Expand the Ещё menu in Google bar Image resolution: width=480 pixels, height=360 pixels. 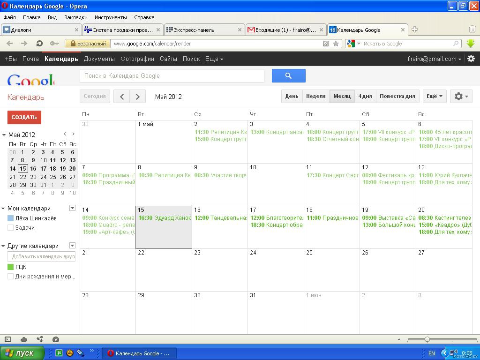(x=214, y=59)
